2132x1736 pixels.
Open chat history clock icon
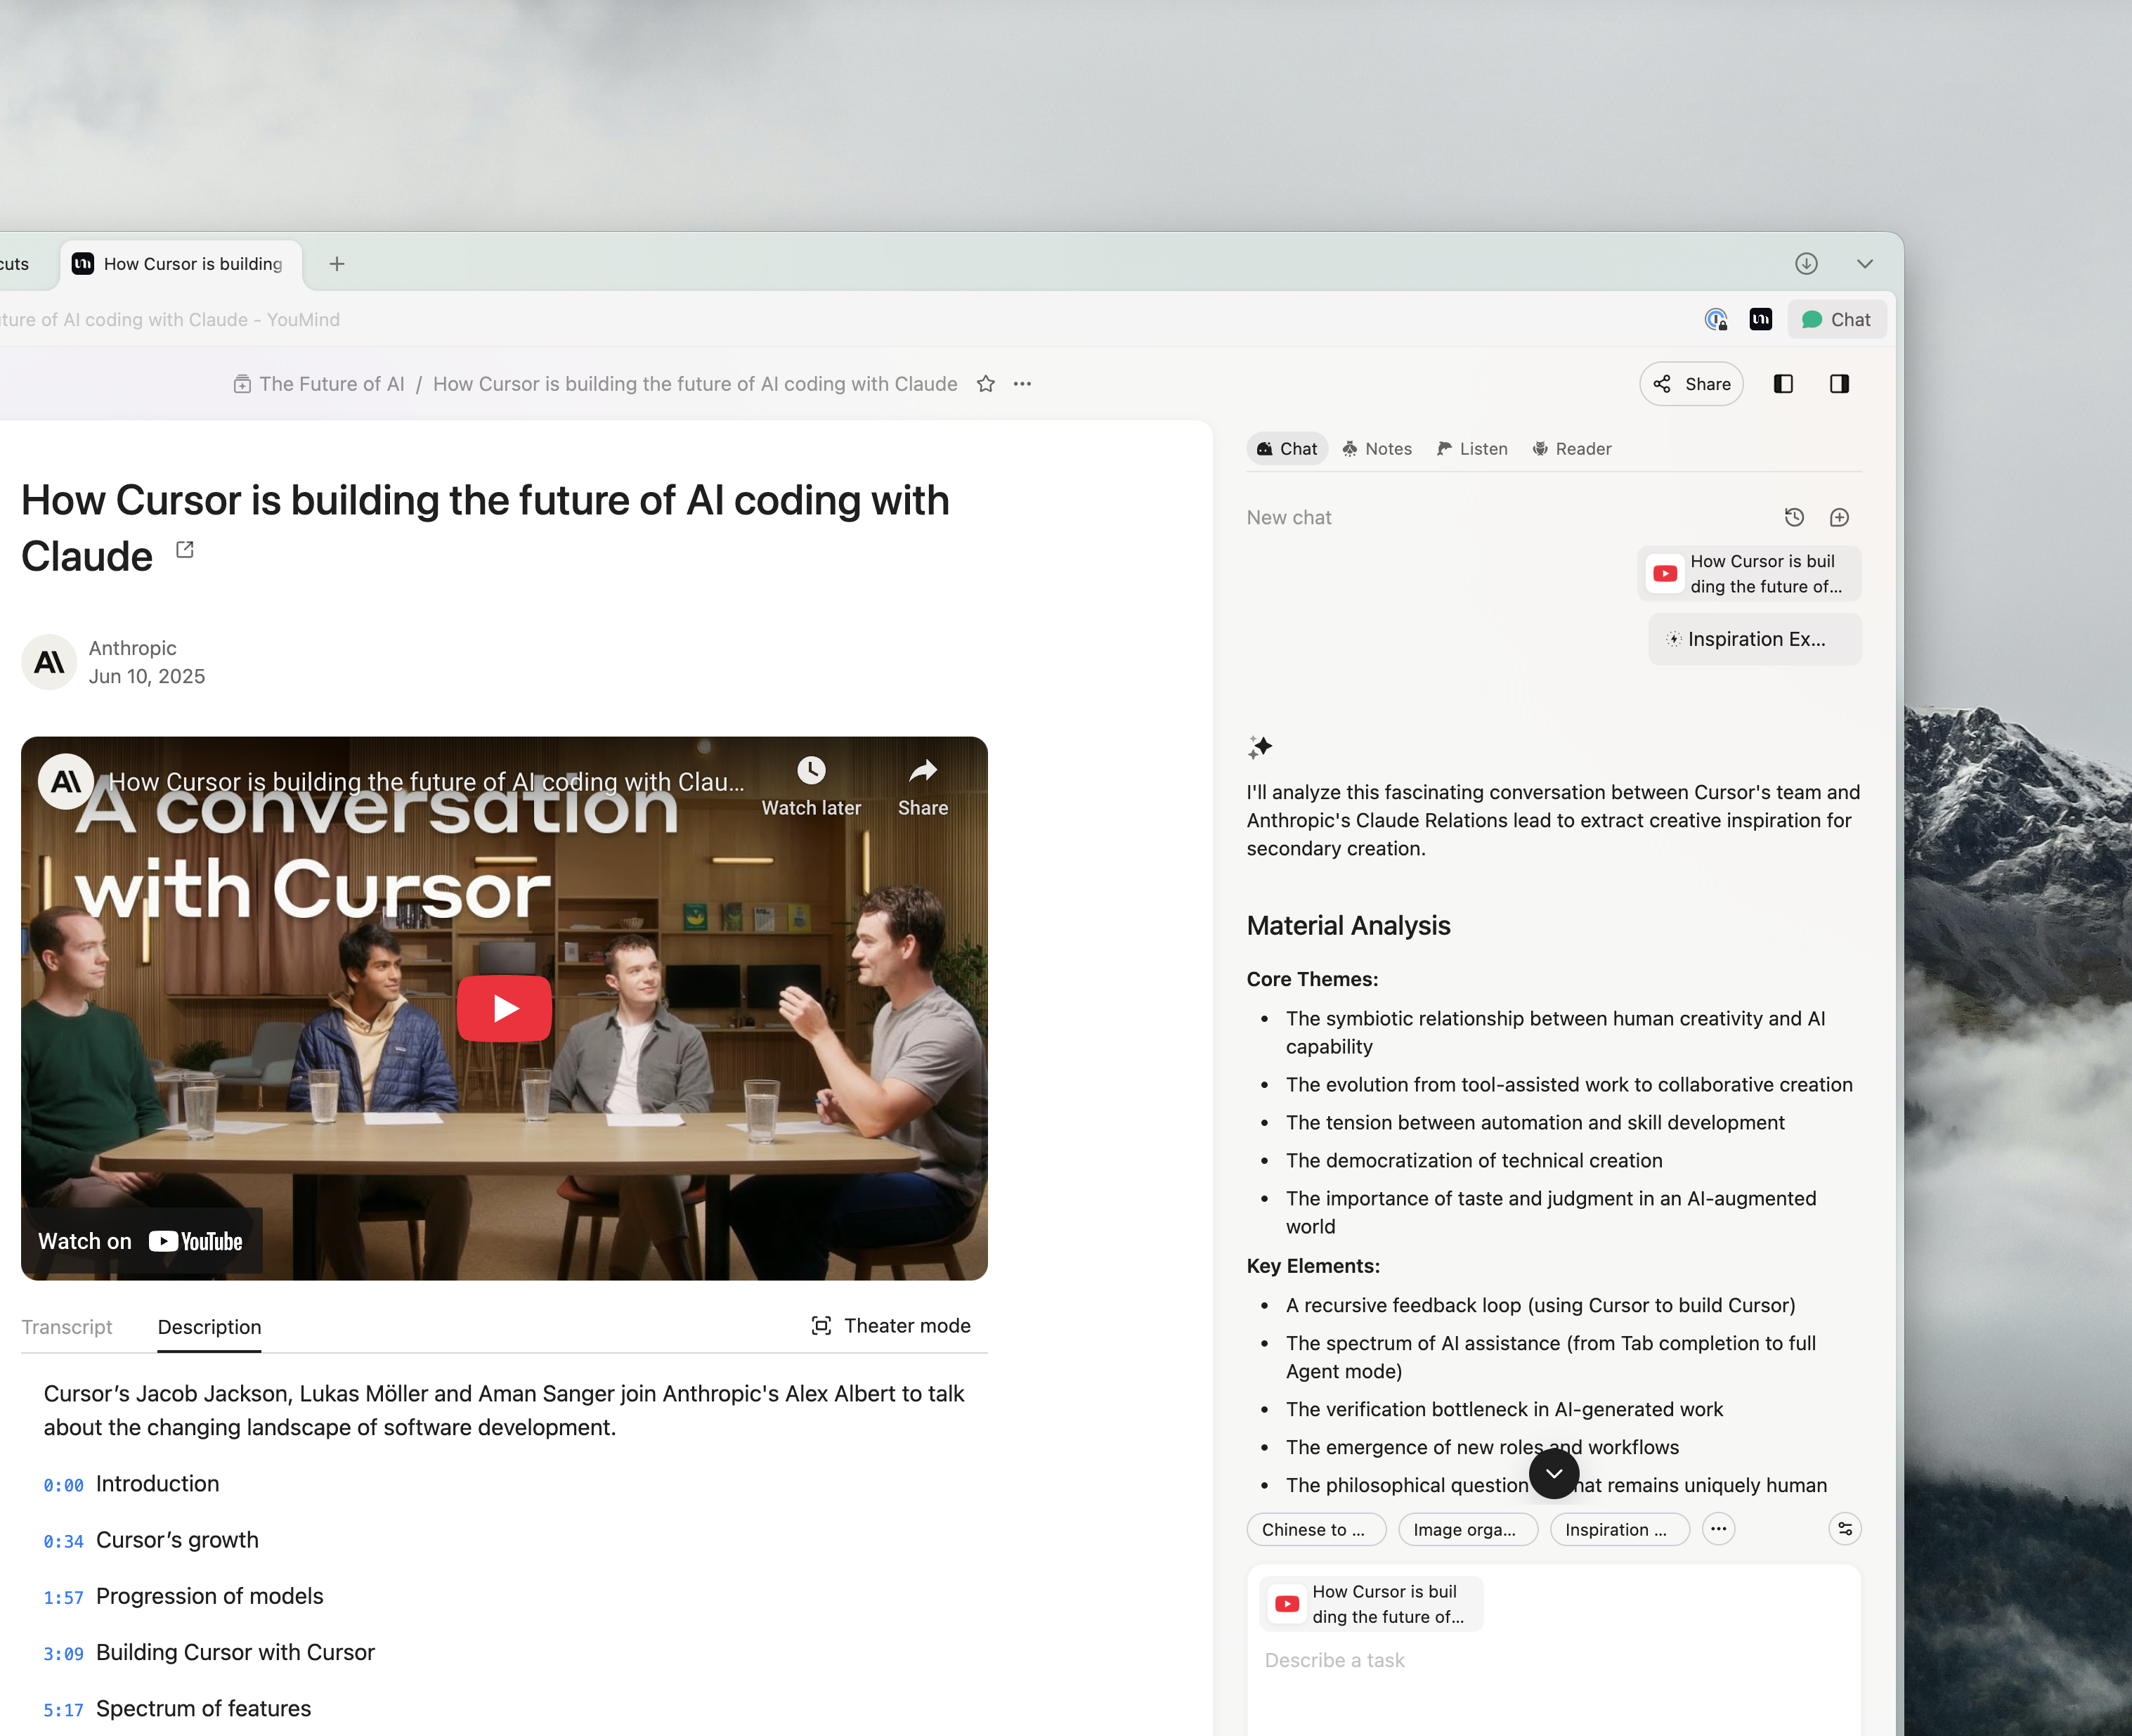pos(1794,517)
